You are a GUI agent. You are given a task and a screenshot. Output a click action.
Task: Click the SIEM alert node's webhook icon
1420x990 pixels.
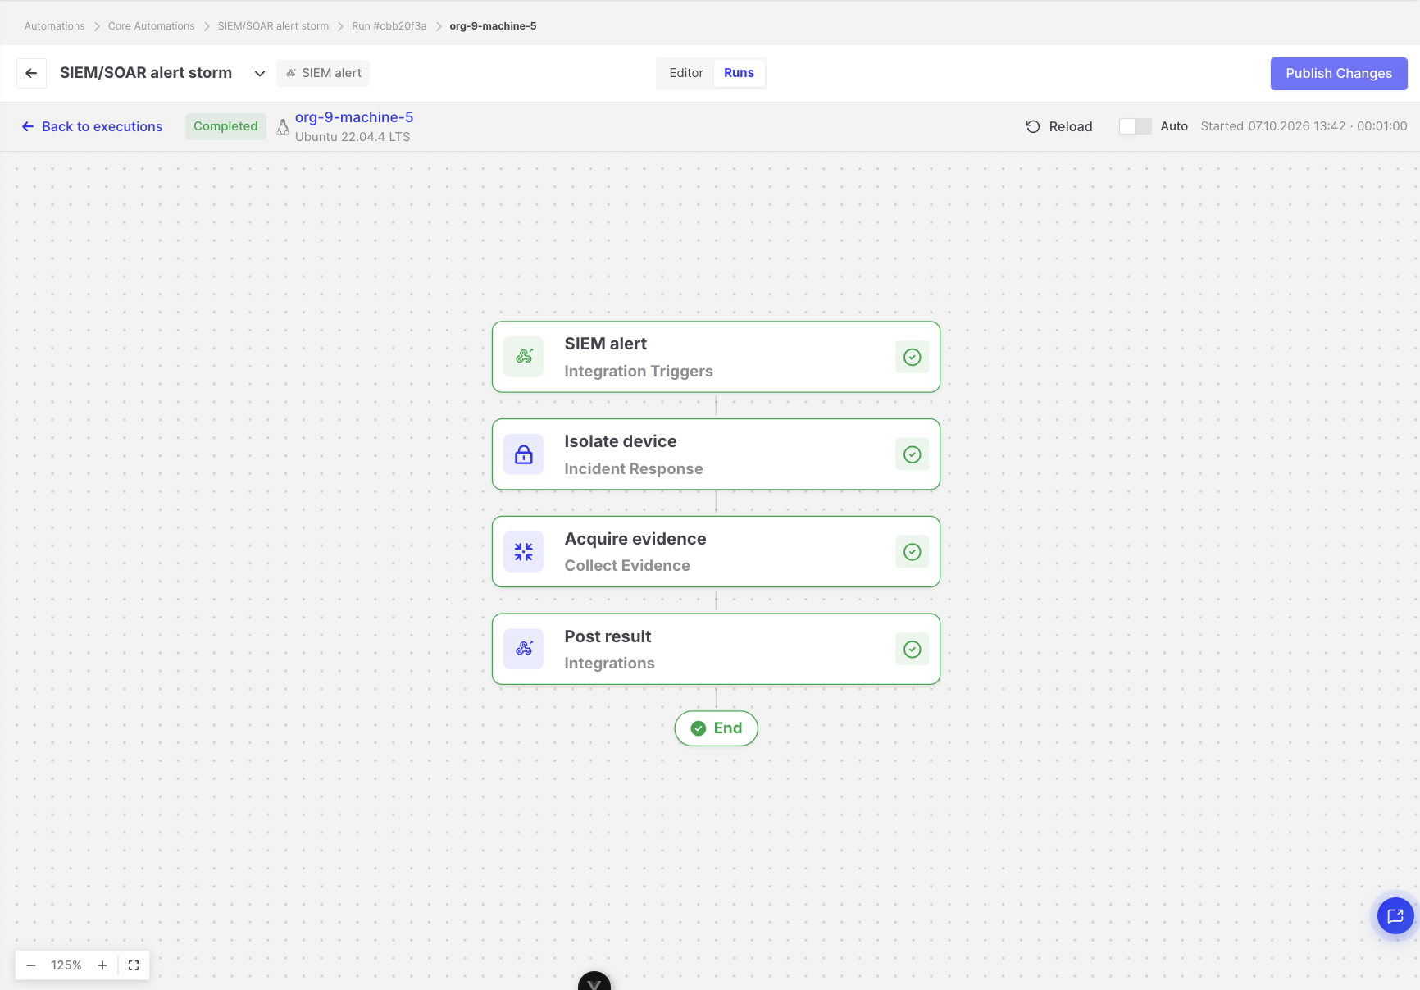pyautogui.click(x=524, y=357)
